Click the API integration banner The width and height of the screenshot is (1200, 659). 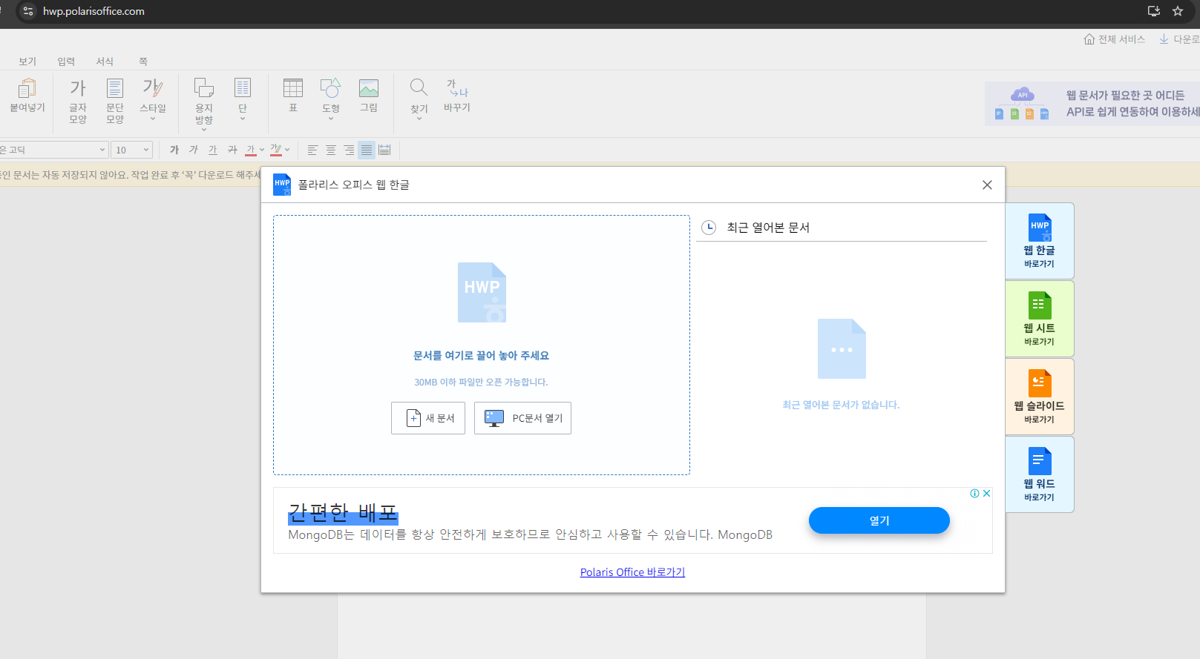click(x=1092, y=104)
